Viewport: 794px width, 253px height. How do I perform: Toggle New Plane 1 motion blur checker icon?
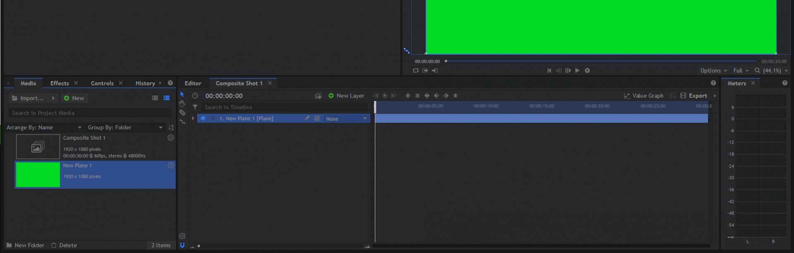(317, 118)
